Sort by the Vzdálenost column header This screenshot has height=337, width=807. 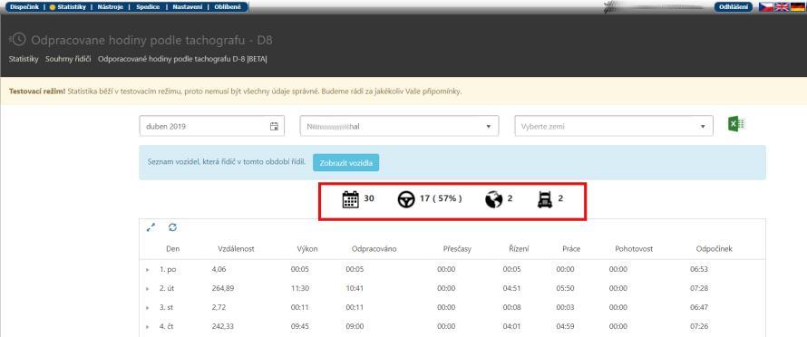237,249
